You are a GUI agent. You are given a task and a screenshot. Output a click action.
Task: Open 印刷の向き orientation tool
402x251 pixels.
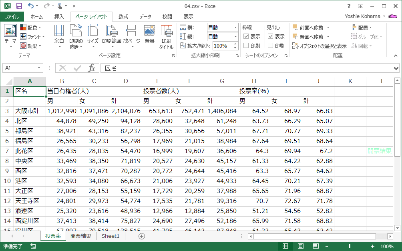pos(76,37)
